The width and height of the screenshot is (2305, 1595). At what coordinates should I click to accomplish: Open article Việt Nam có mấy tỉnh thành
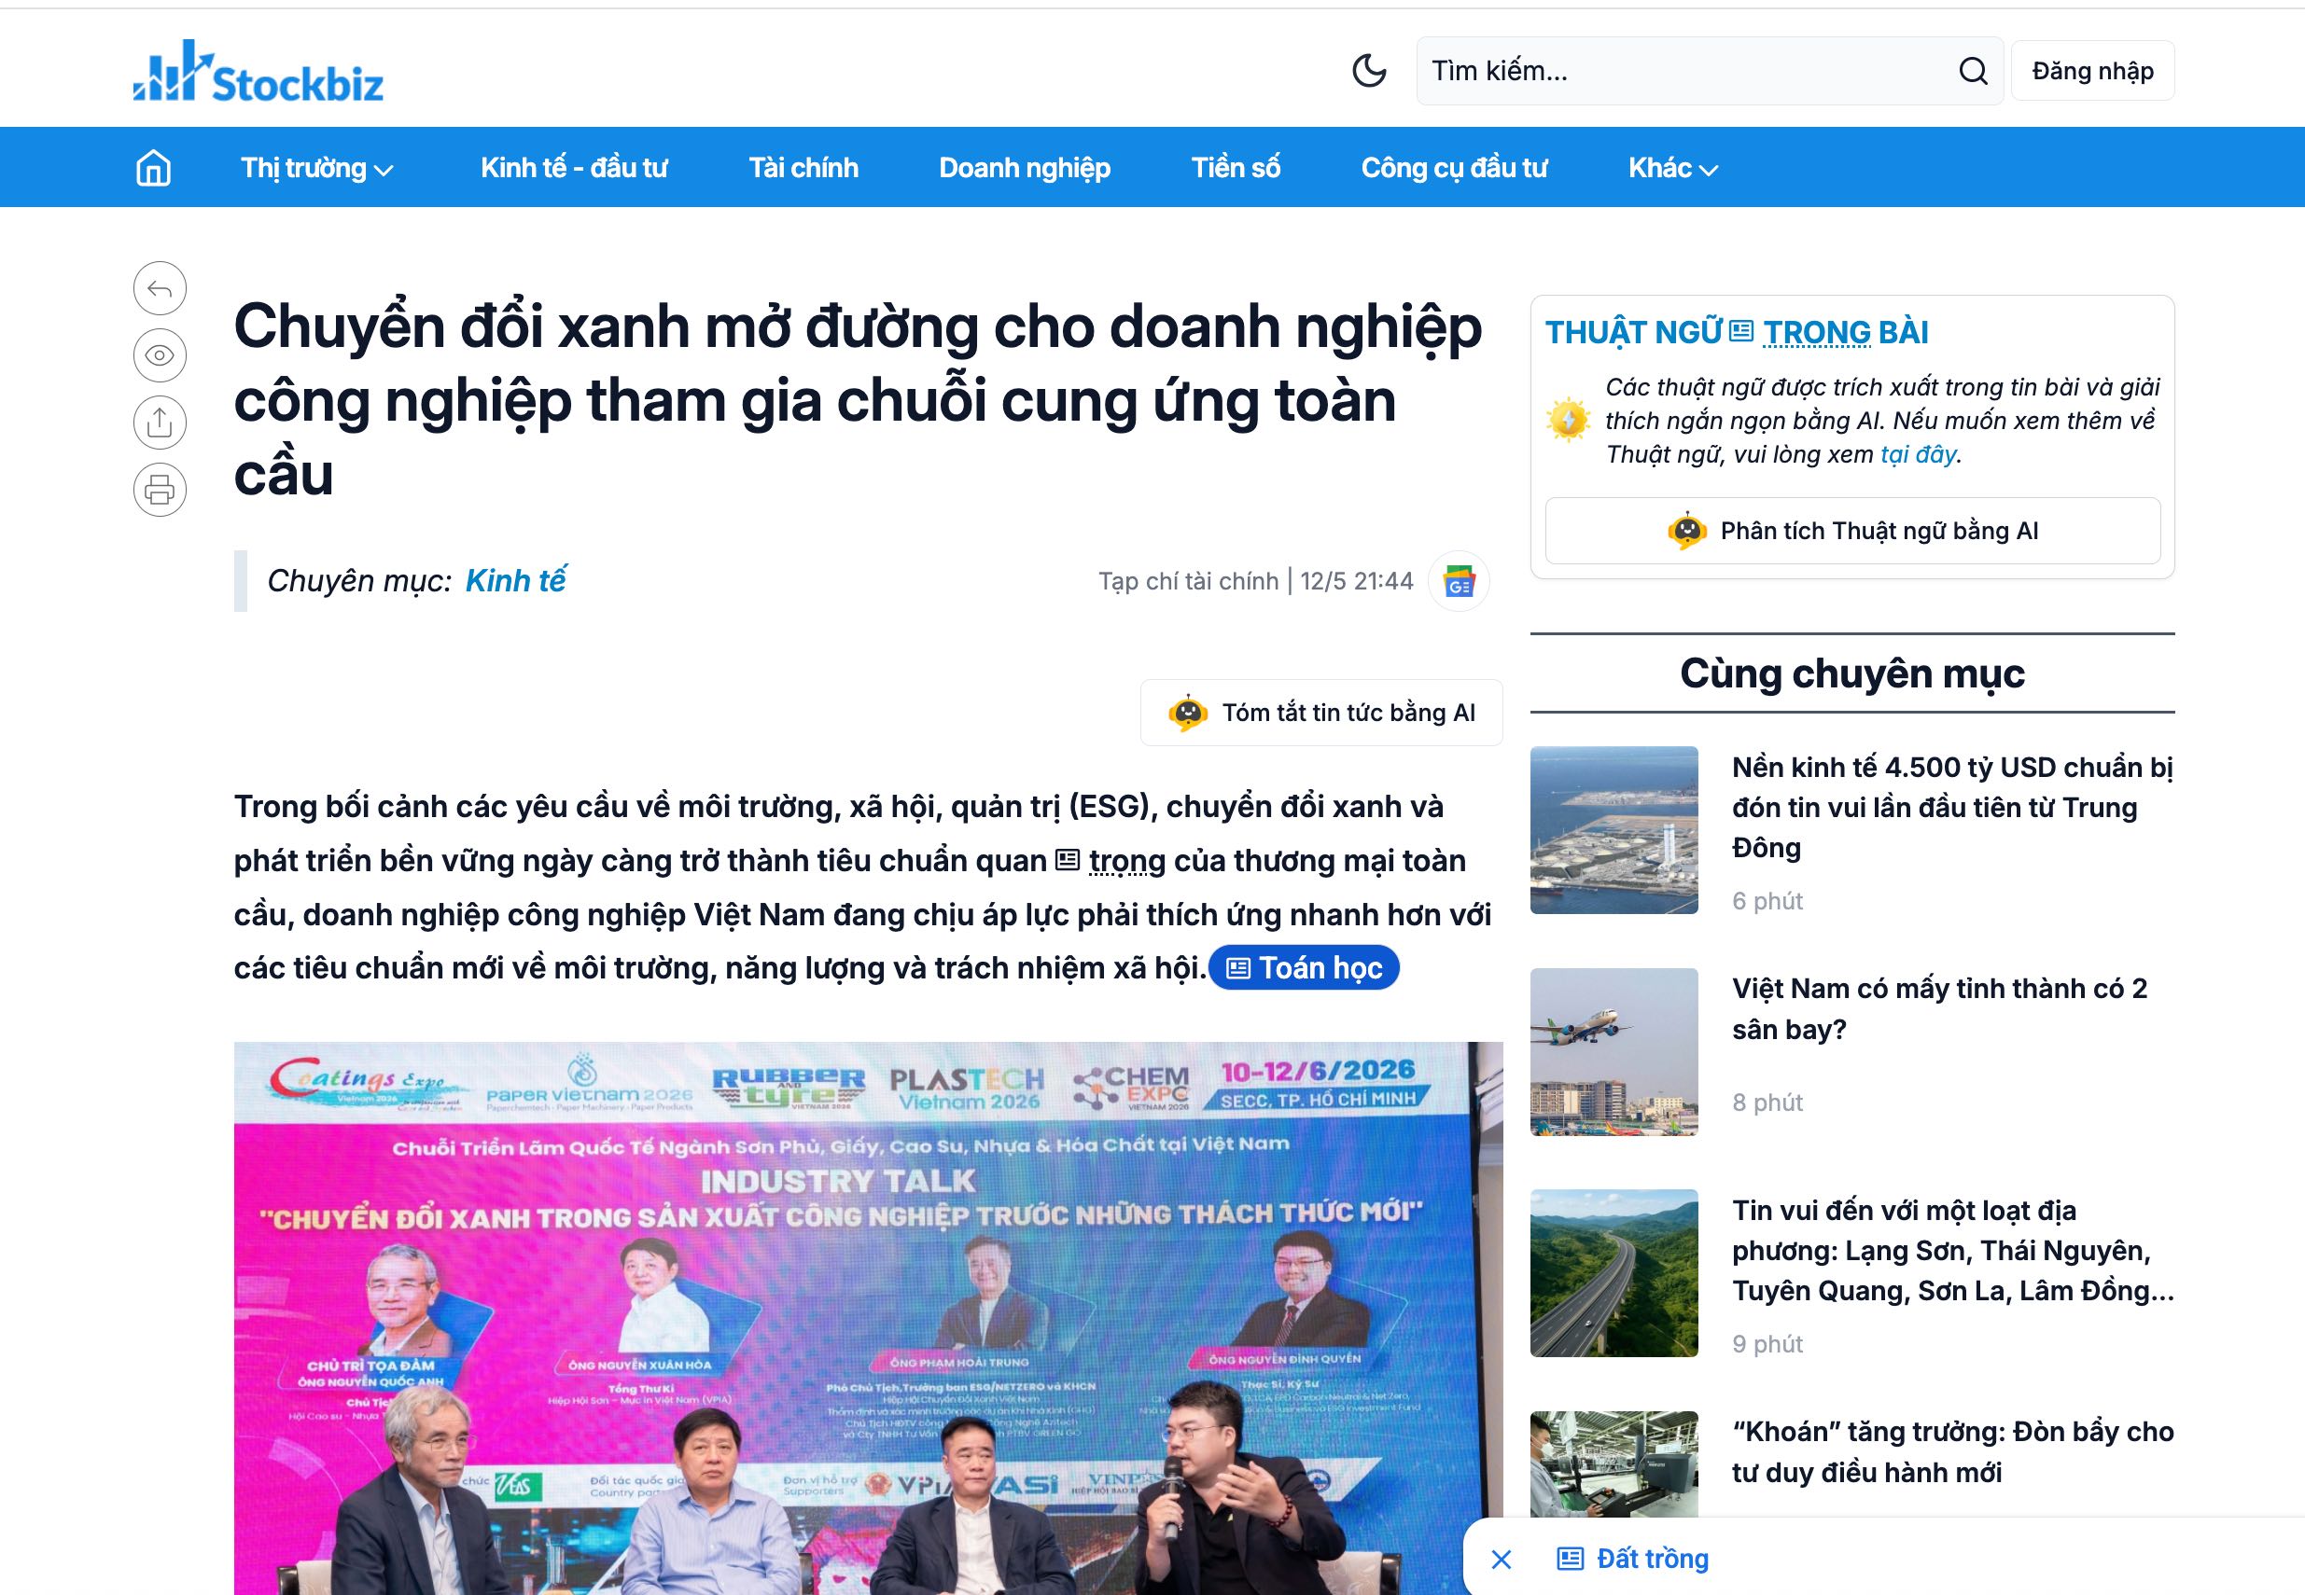(1939, 1008)
